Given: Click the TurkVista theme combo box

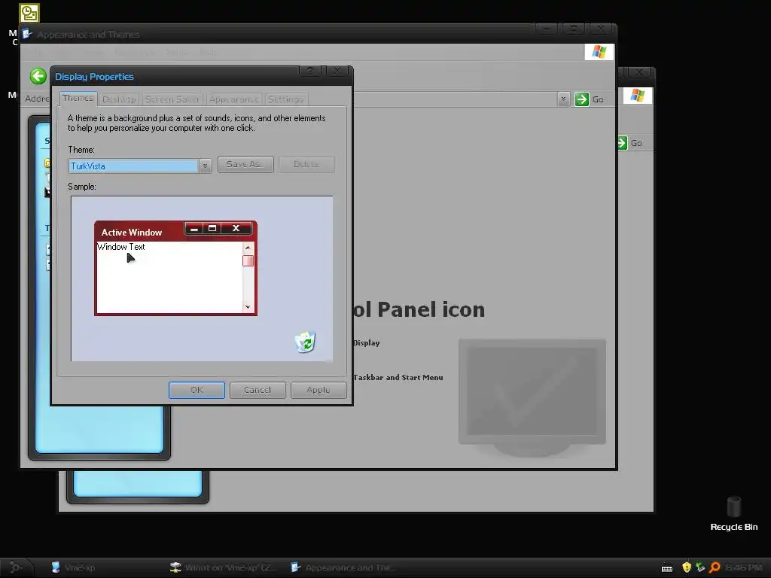Looking at the screenshot, I should [139, 166].
